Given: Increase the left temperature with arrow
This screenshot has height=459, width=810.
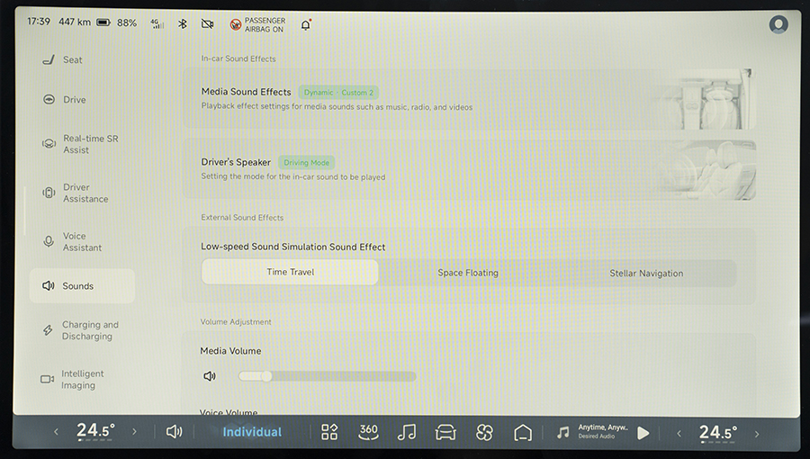Looking at the screenshot, I should pos(135,432).
